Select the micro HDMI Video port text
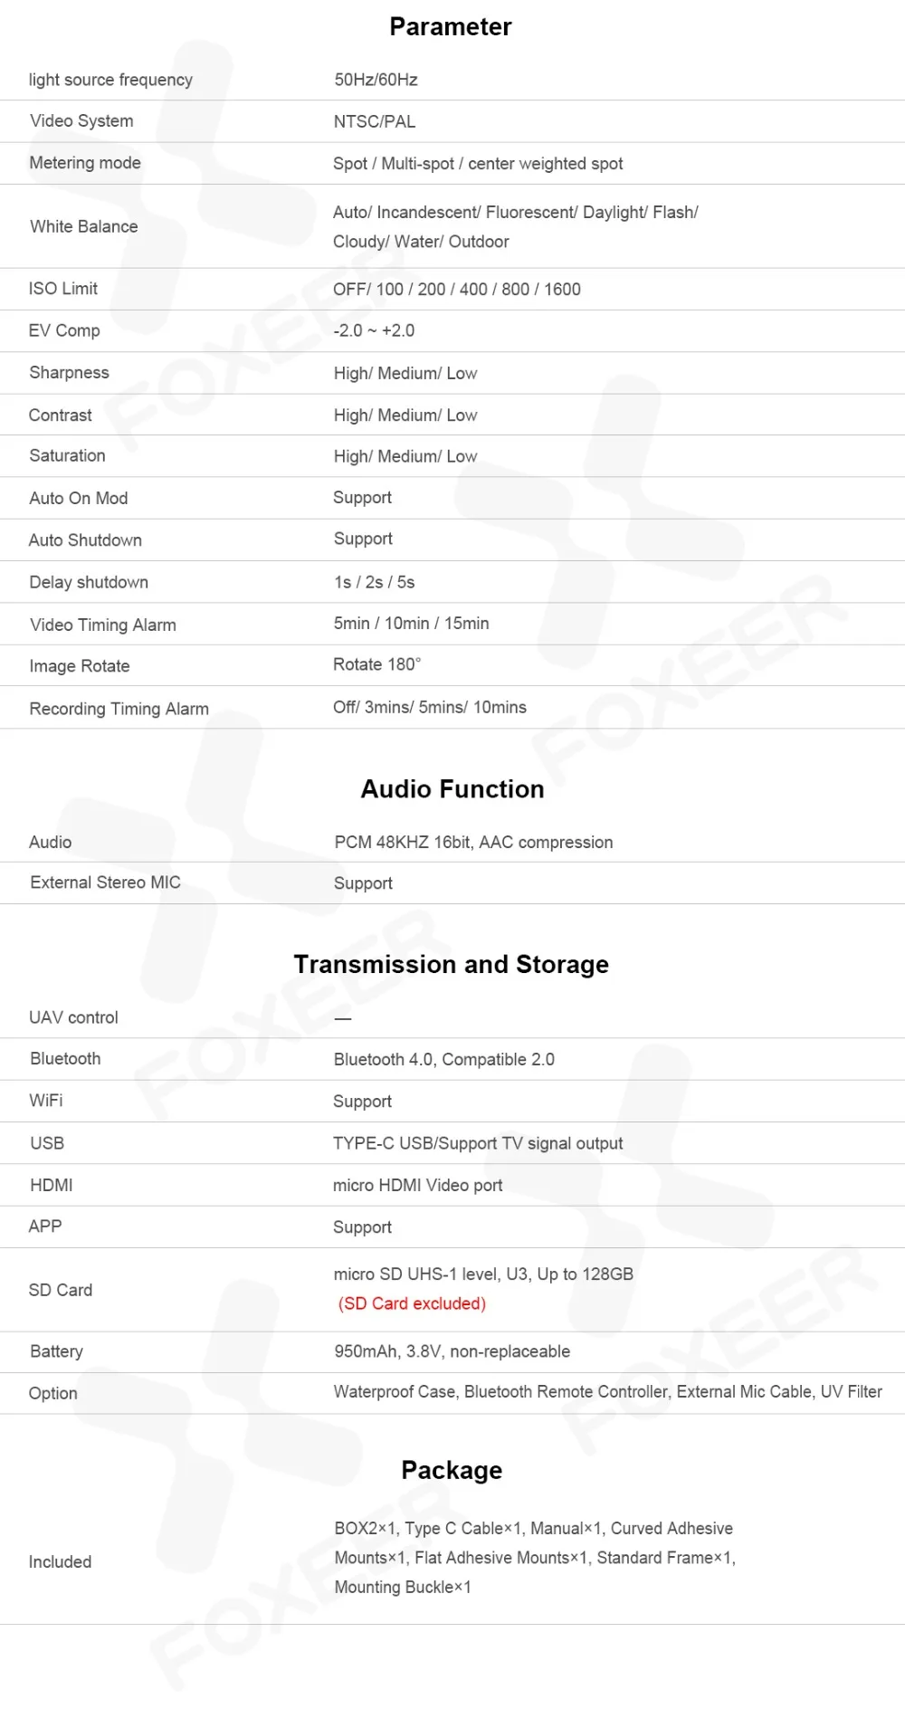The width and height of the screenshot is (905, 1718). (x=418, y=1185)
